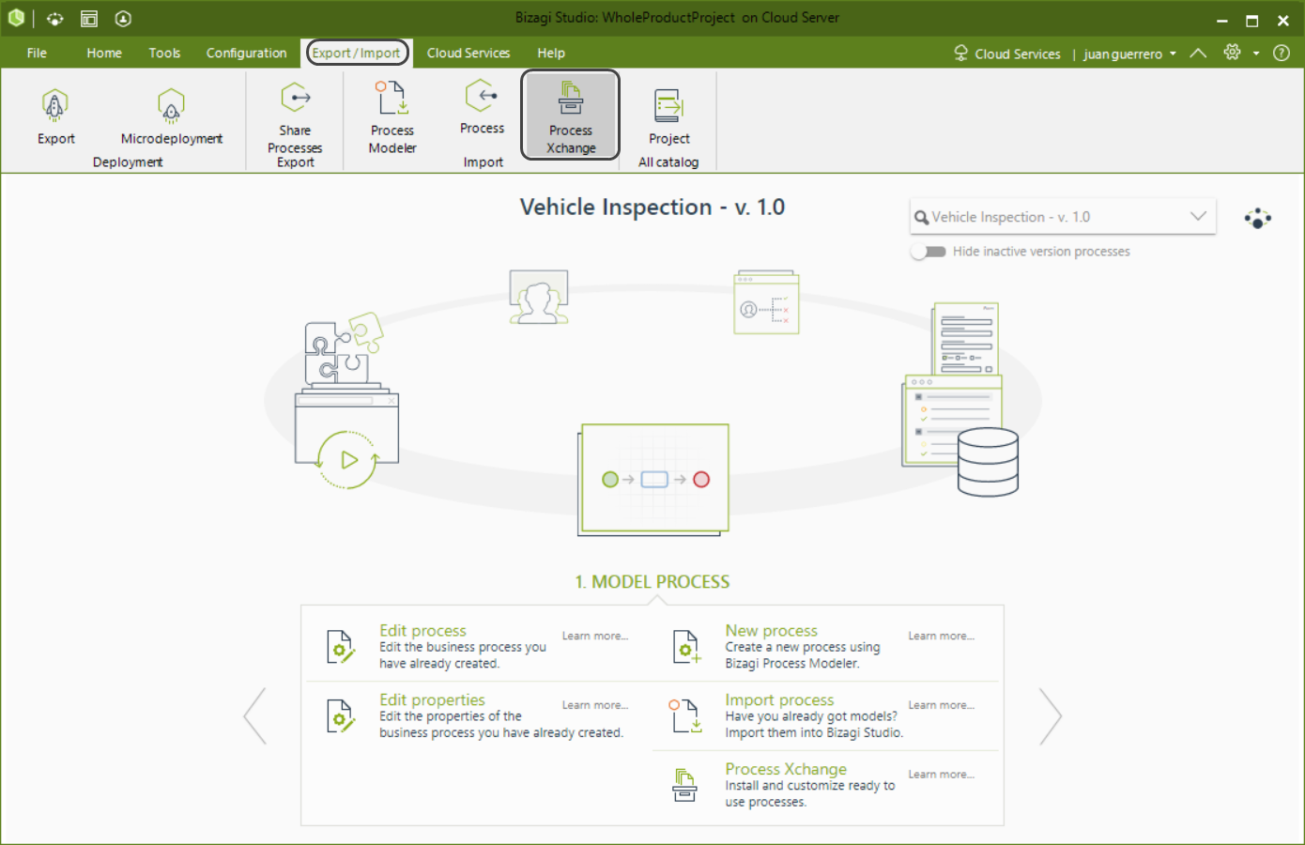The height and width of the screenshot is (845, 1305).
Task: Open the dropdown arrow beside settings gear
Action: tap(1256, 54)
